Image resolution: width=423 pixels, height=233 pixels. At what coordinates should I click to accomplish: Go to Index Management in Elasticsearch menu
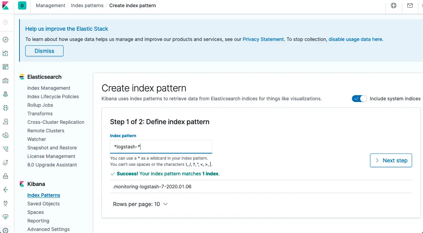point(49,88)
